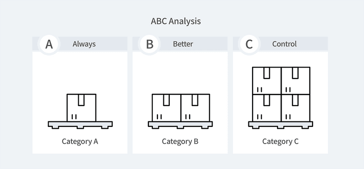The height and width of the screenshot is (169, 364).
Task: Select the four stacked boxes pallet icon
Action: (281, 98)
